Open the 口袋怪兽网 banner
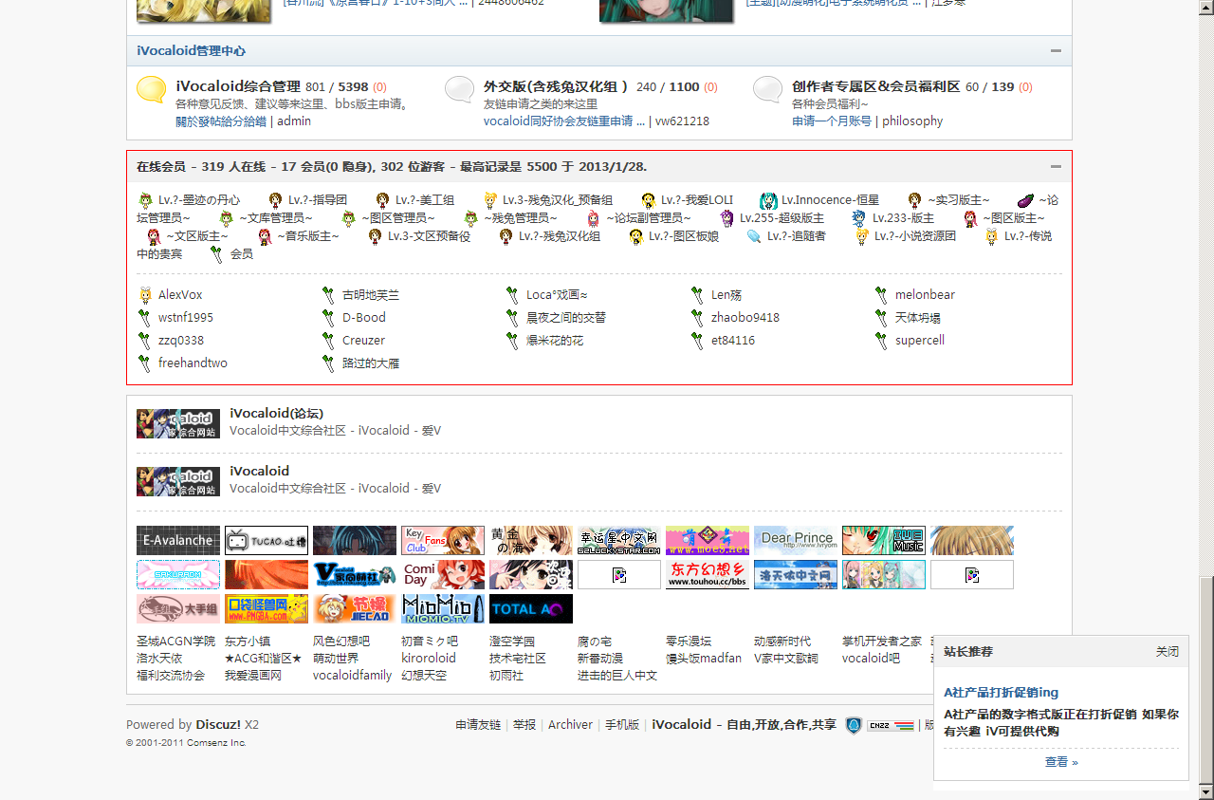1214x800 pixels. (x=267, y=608)
